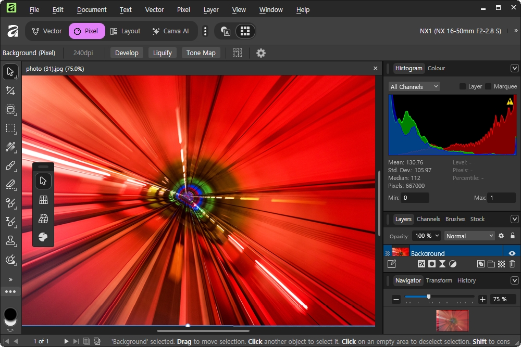This screenshot has width=521, height=347.
Task: Delete the layer using trash icon
Action: pyautogui.click(x=512, y=264)
